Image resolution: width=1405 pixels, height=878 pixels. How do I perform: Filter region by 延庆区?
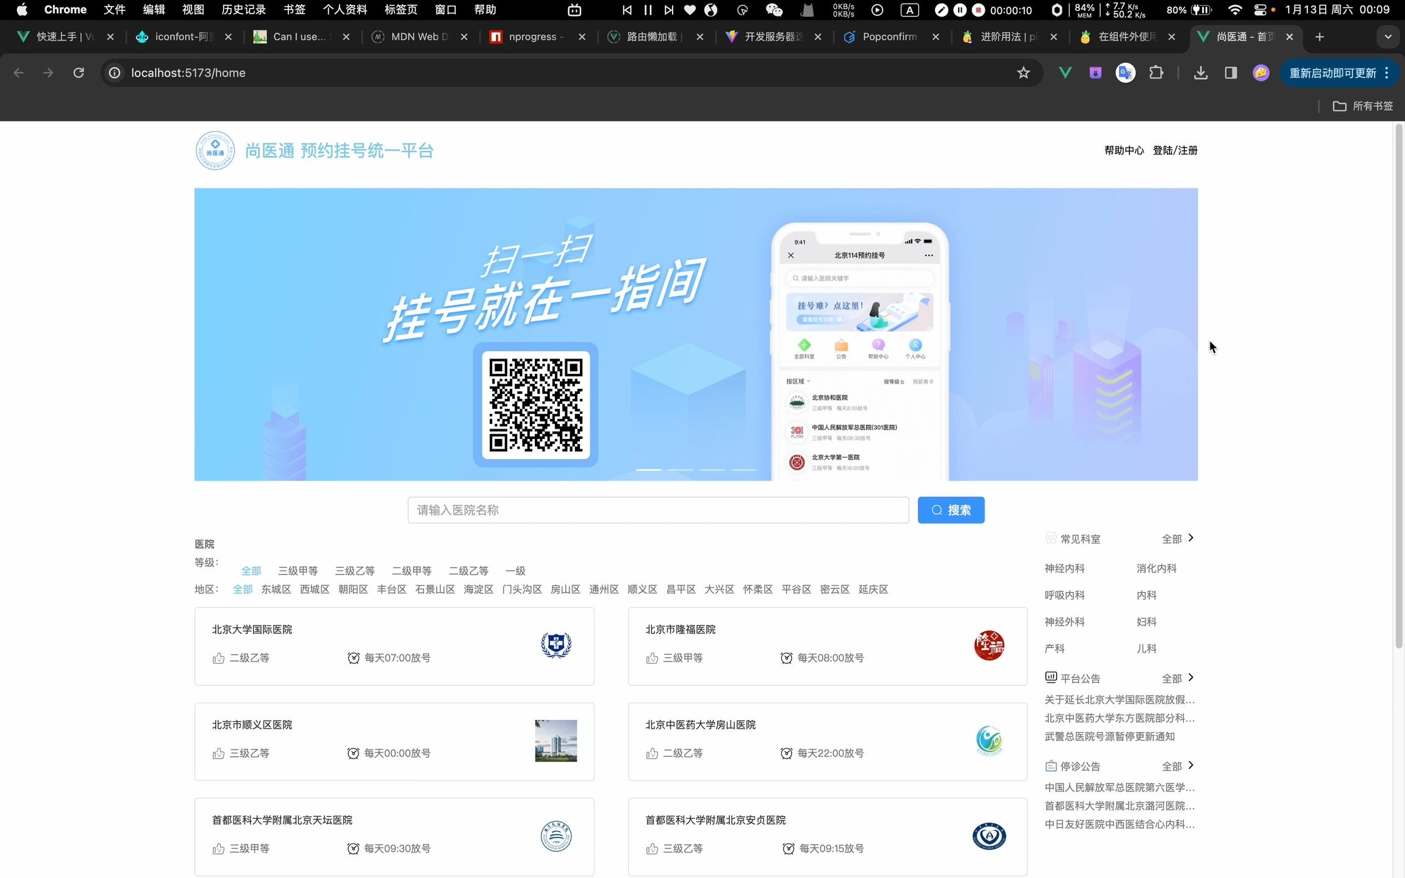(x=873, y=589)
